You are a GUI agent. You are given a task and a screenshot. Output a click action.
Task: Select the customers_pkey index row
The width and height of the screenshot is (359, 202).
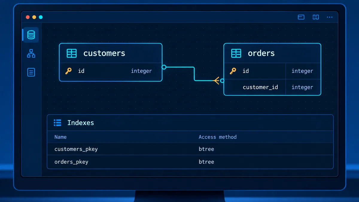[190, 149]
